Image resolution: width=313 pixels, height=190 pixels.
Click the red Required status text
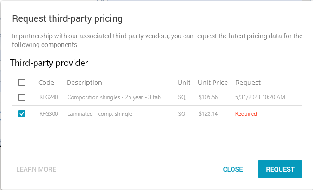coord(246,113)
